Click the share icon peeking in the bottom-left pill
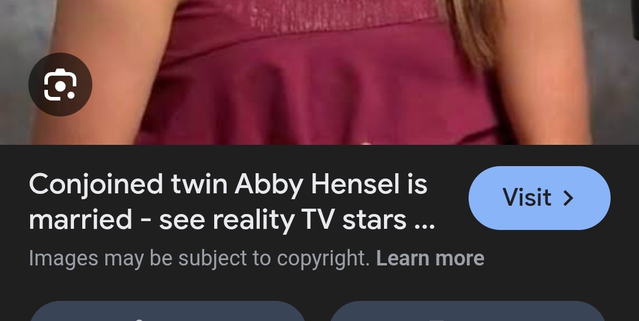Image resolution: width=639 pixels, height=321 pixels. 138,319
